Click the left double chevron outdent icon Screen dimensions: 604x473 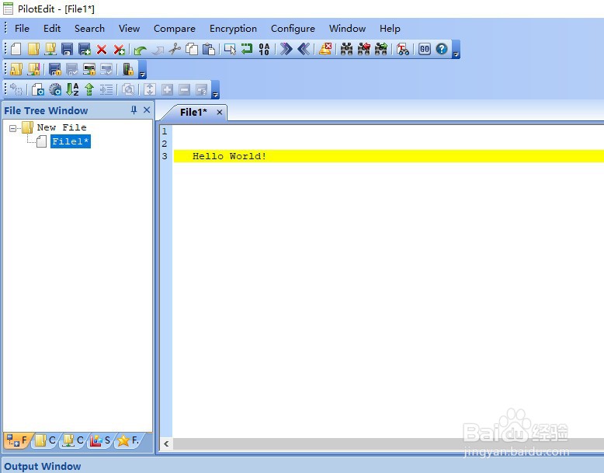(x=304, y=49)
